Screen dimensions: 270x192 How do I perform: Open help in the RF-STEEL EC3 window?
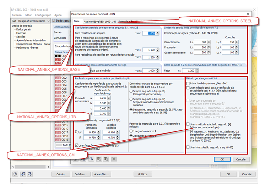point(15,174)
